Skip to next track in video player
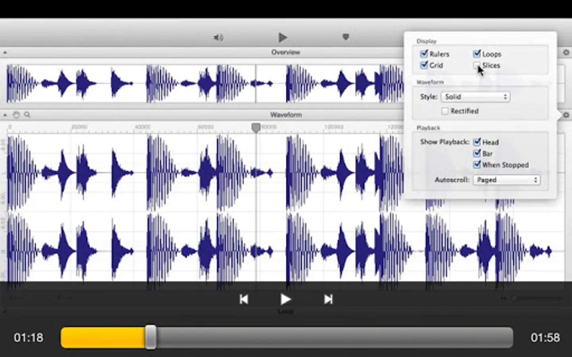Viewport: 572px width, 357px height. (x=328, y=299)
